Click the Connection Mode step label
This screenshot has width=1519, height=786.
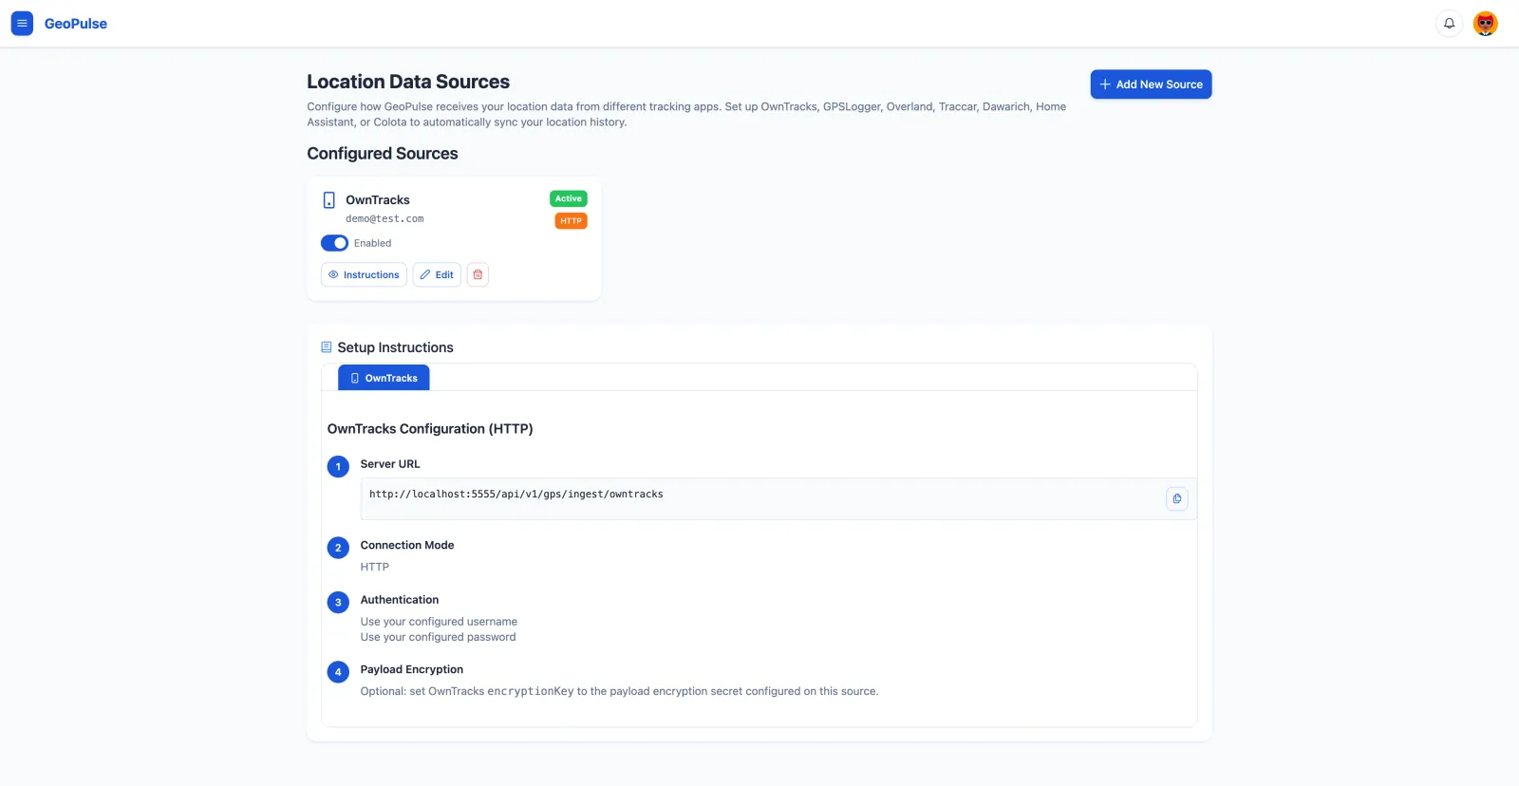407,545
